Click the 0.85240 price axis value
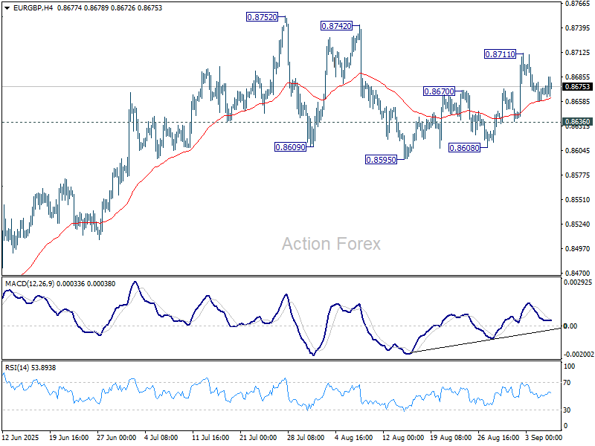 coord(578,224)
